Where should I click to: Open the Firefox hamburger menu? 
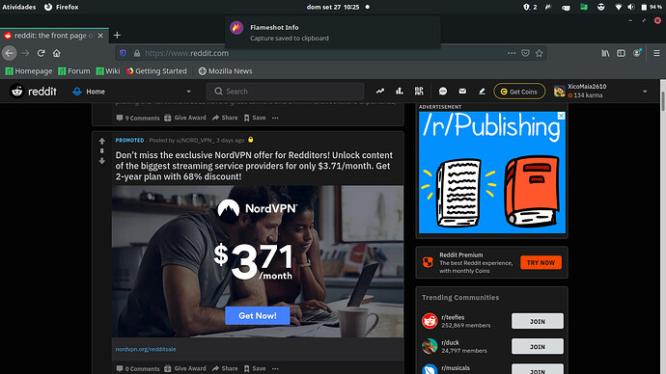[656, 53]
